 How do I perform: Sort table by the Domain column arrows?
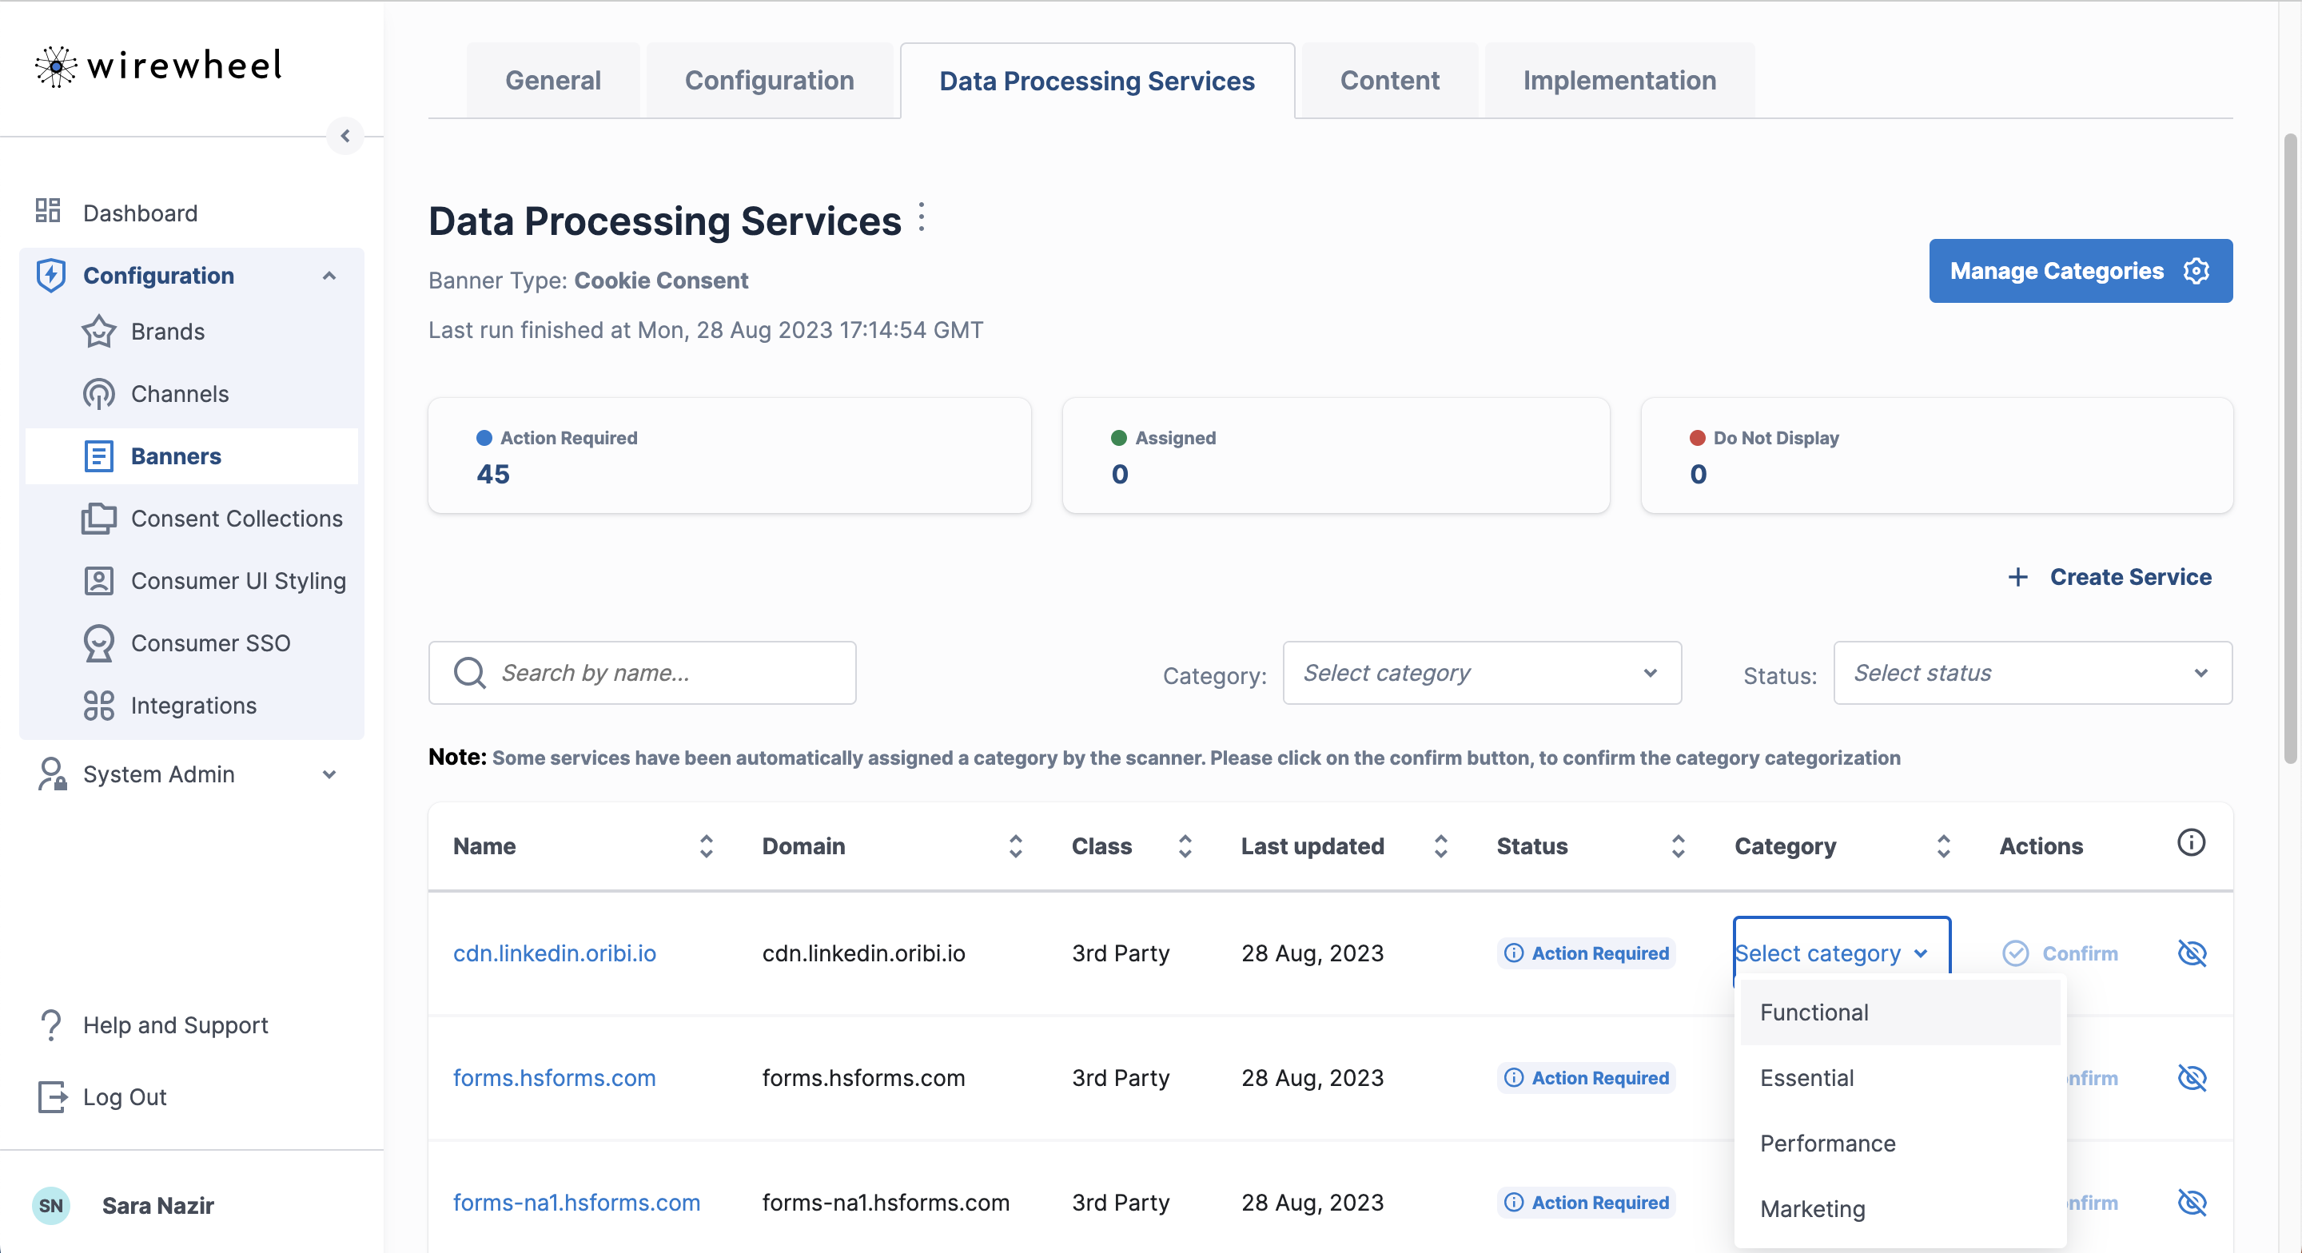coord(1015,846)
